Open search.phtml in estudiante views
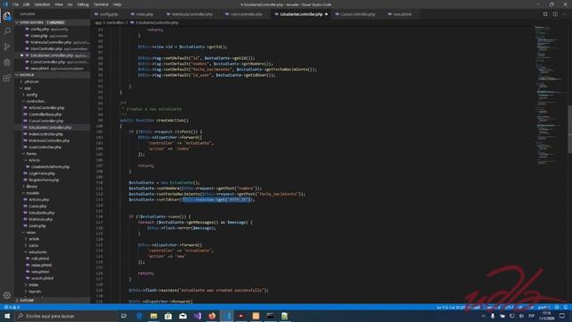The image size is (572, 322). click(x=42, y=278)
